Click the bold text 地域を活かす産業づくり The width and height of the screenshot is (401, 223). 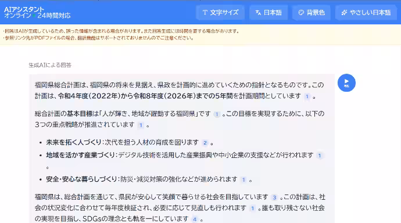(81, 155)
